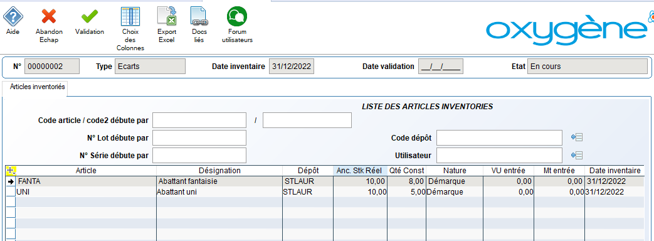Click the UNI row selector box

(x=11, y=192)
